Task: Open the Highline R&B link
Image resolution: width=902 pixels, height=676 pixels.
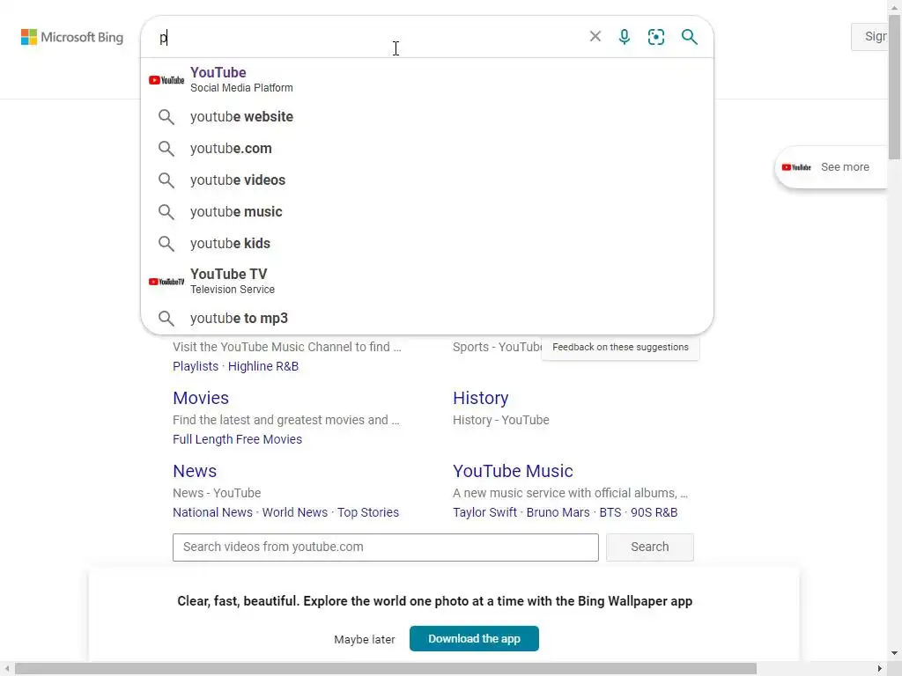Action: (x=263, y=366)
